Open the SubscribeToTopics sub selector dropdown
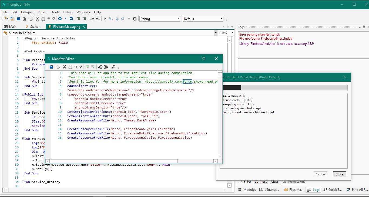Viewport: 369px width, 197px height. (215, 33)
